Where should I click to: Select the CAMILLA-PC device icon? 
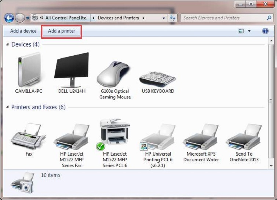(x=29, y=70)
